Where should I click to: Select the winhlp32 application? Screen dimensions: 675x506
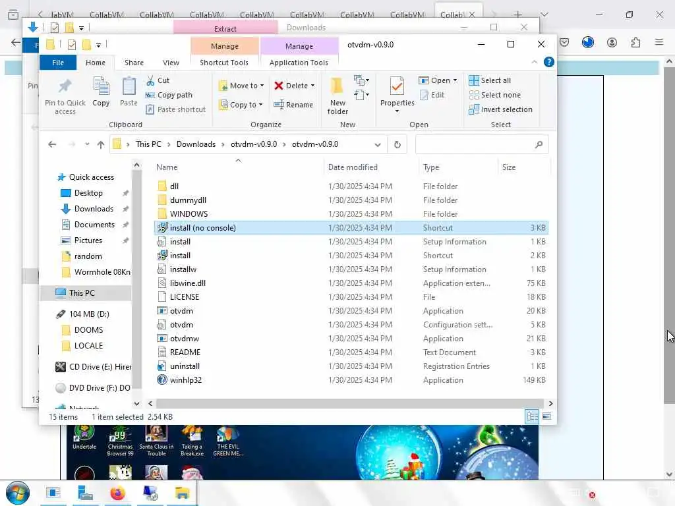pos(351,380)
